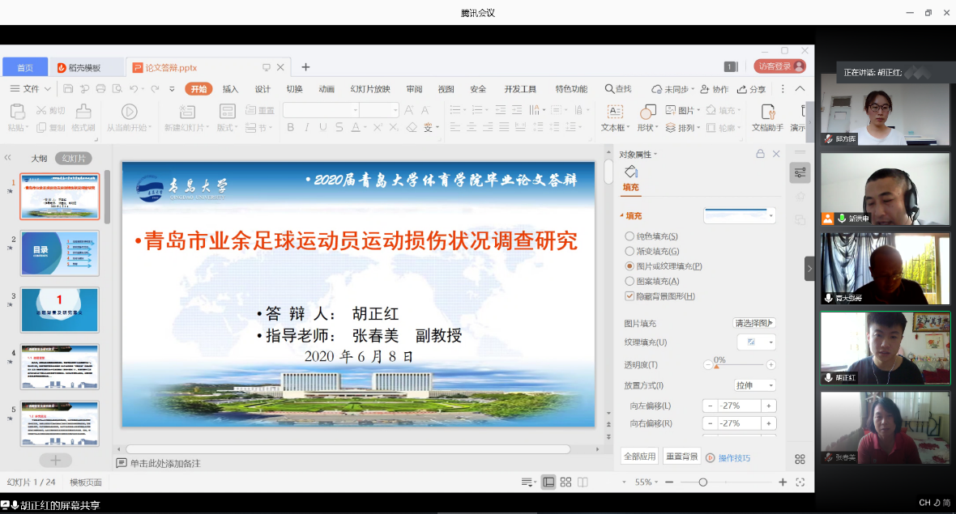Click the play from current slide icon
The height and width of the screenshot is (514, 956).
pos(129,112)
